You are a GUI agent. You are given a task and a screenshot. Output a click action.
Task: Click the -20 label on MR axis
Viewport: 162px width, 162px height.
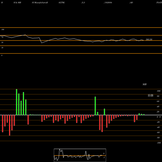(x=158, y=122)
